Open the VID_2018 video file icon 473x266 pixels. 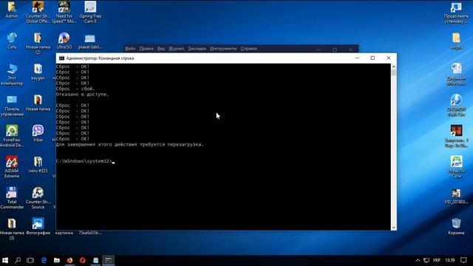pyautogui.click(x=456, y=196)
